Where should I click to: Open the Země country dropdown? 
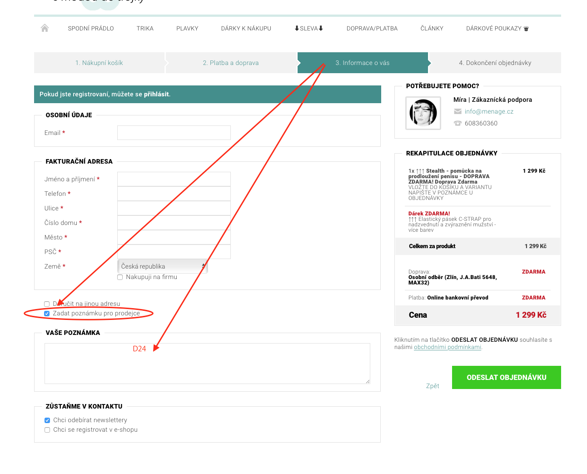pos(162,266)
